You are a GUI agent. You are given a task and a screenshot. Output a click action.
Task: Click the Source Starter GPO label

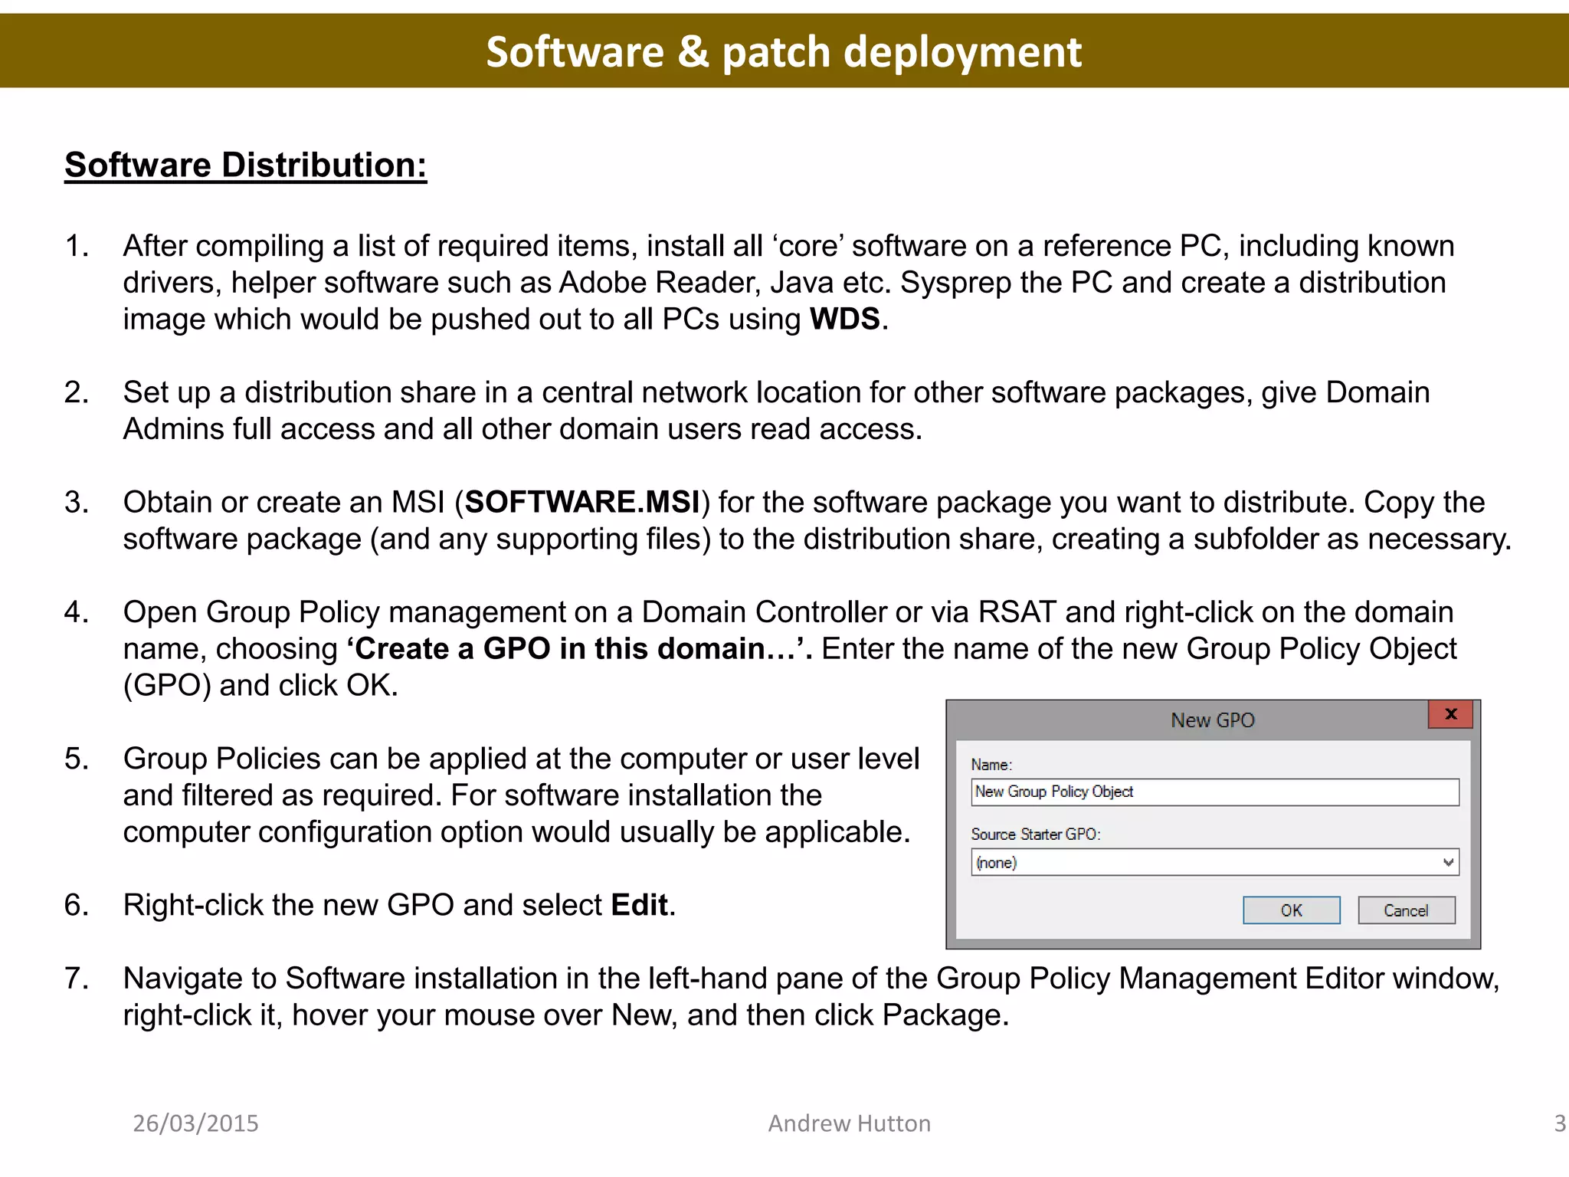tap(1035, 834)
